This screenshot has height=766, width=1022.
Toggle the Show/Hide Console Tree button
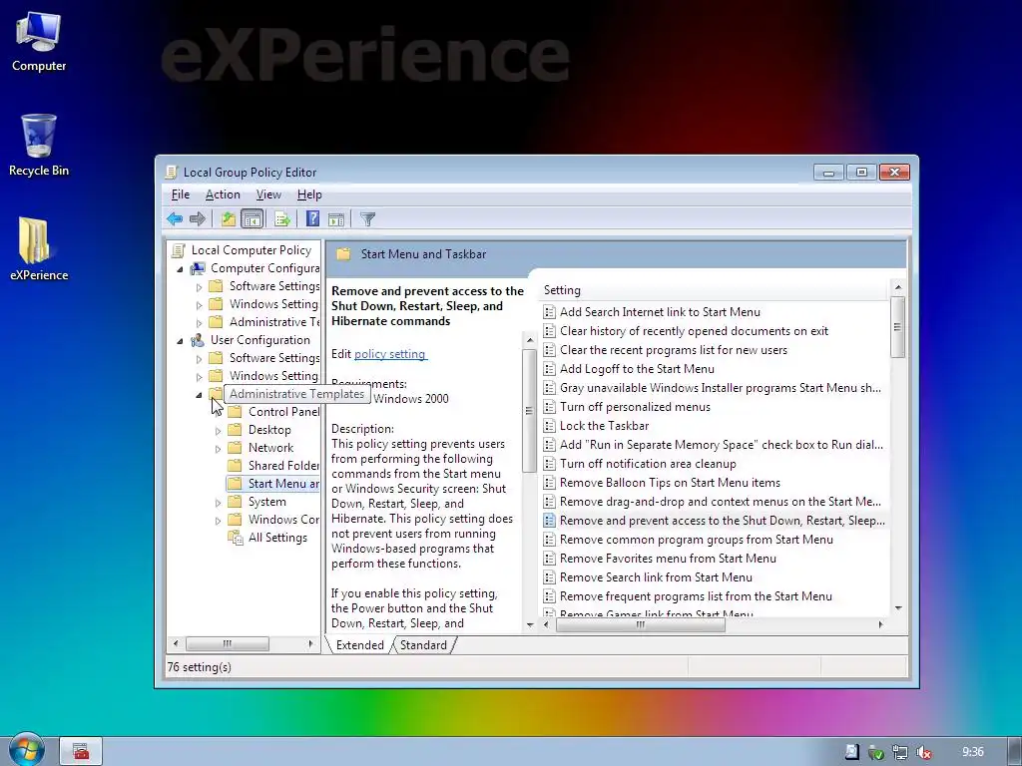[x=252, y=218]
